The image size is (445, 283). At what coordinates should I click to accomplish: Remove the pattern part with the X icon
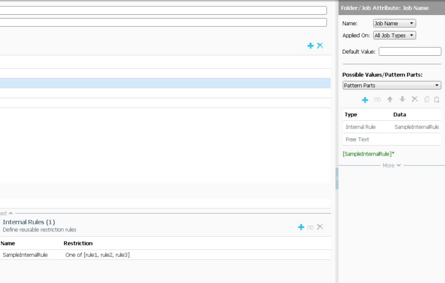pos(414,99)
